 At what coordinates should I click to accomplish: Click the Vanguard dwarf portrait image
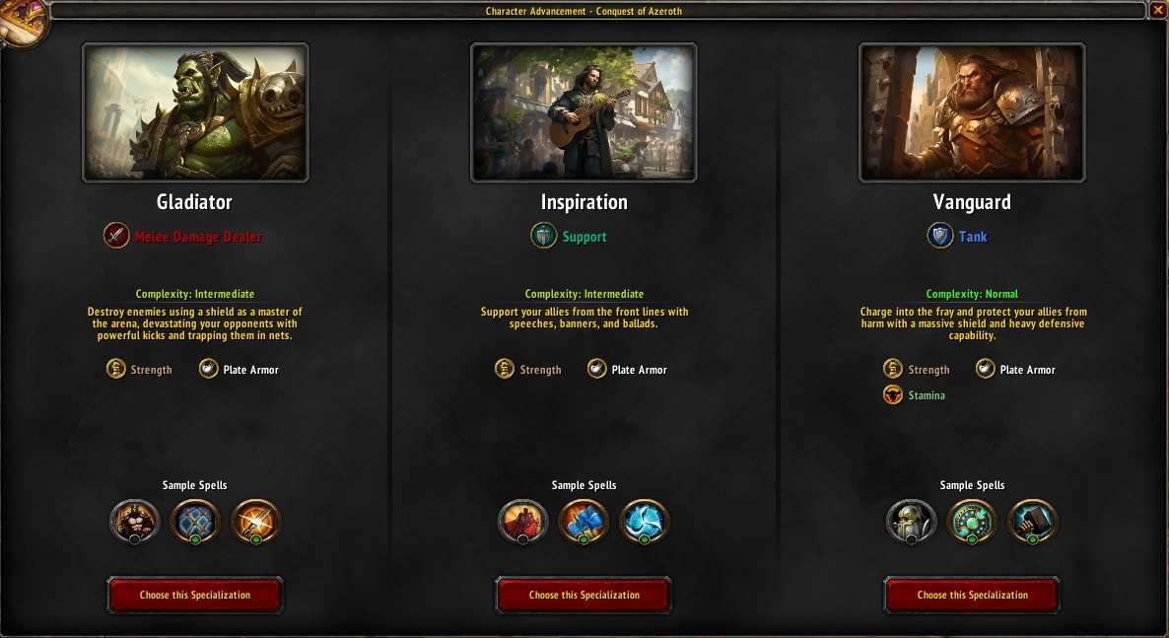point(972,112)
